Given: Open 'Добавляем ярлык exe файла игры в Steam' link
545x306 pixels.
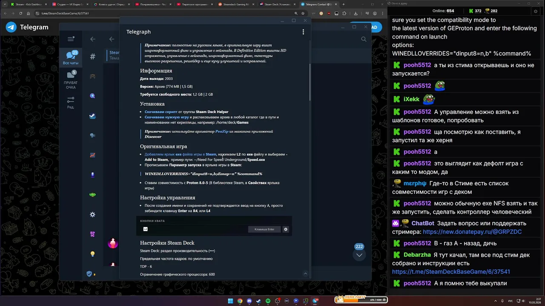Looking at the screenshot, I should 181,154.
